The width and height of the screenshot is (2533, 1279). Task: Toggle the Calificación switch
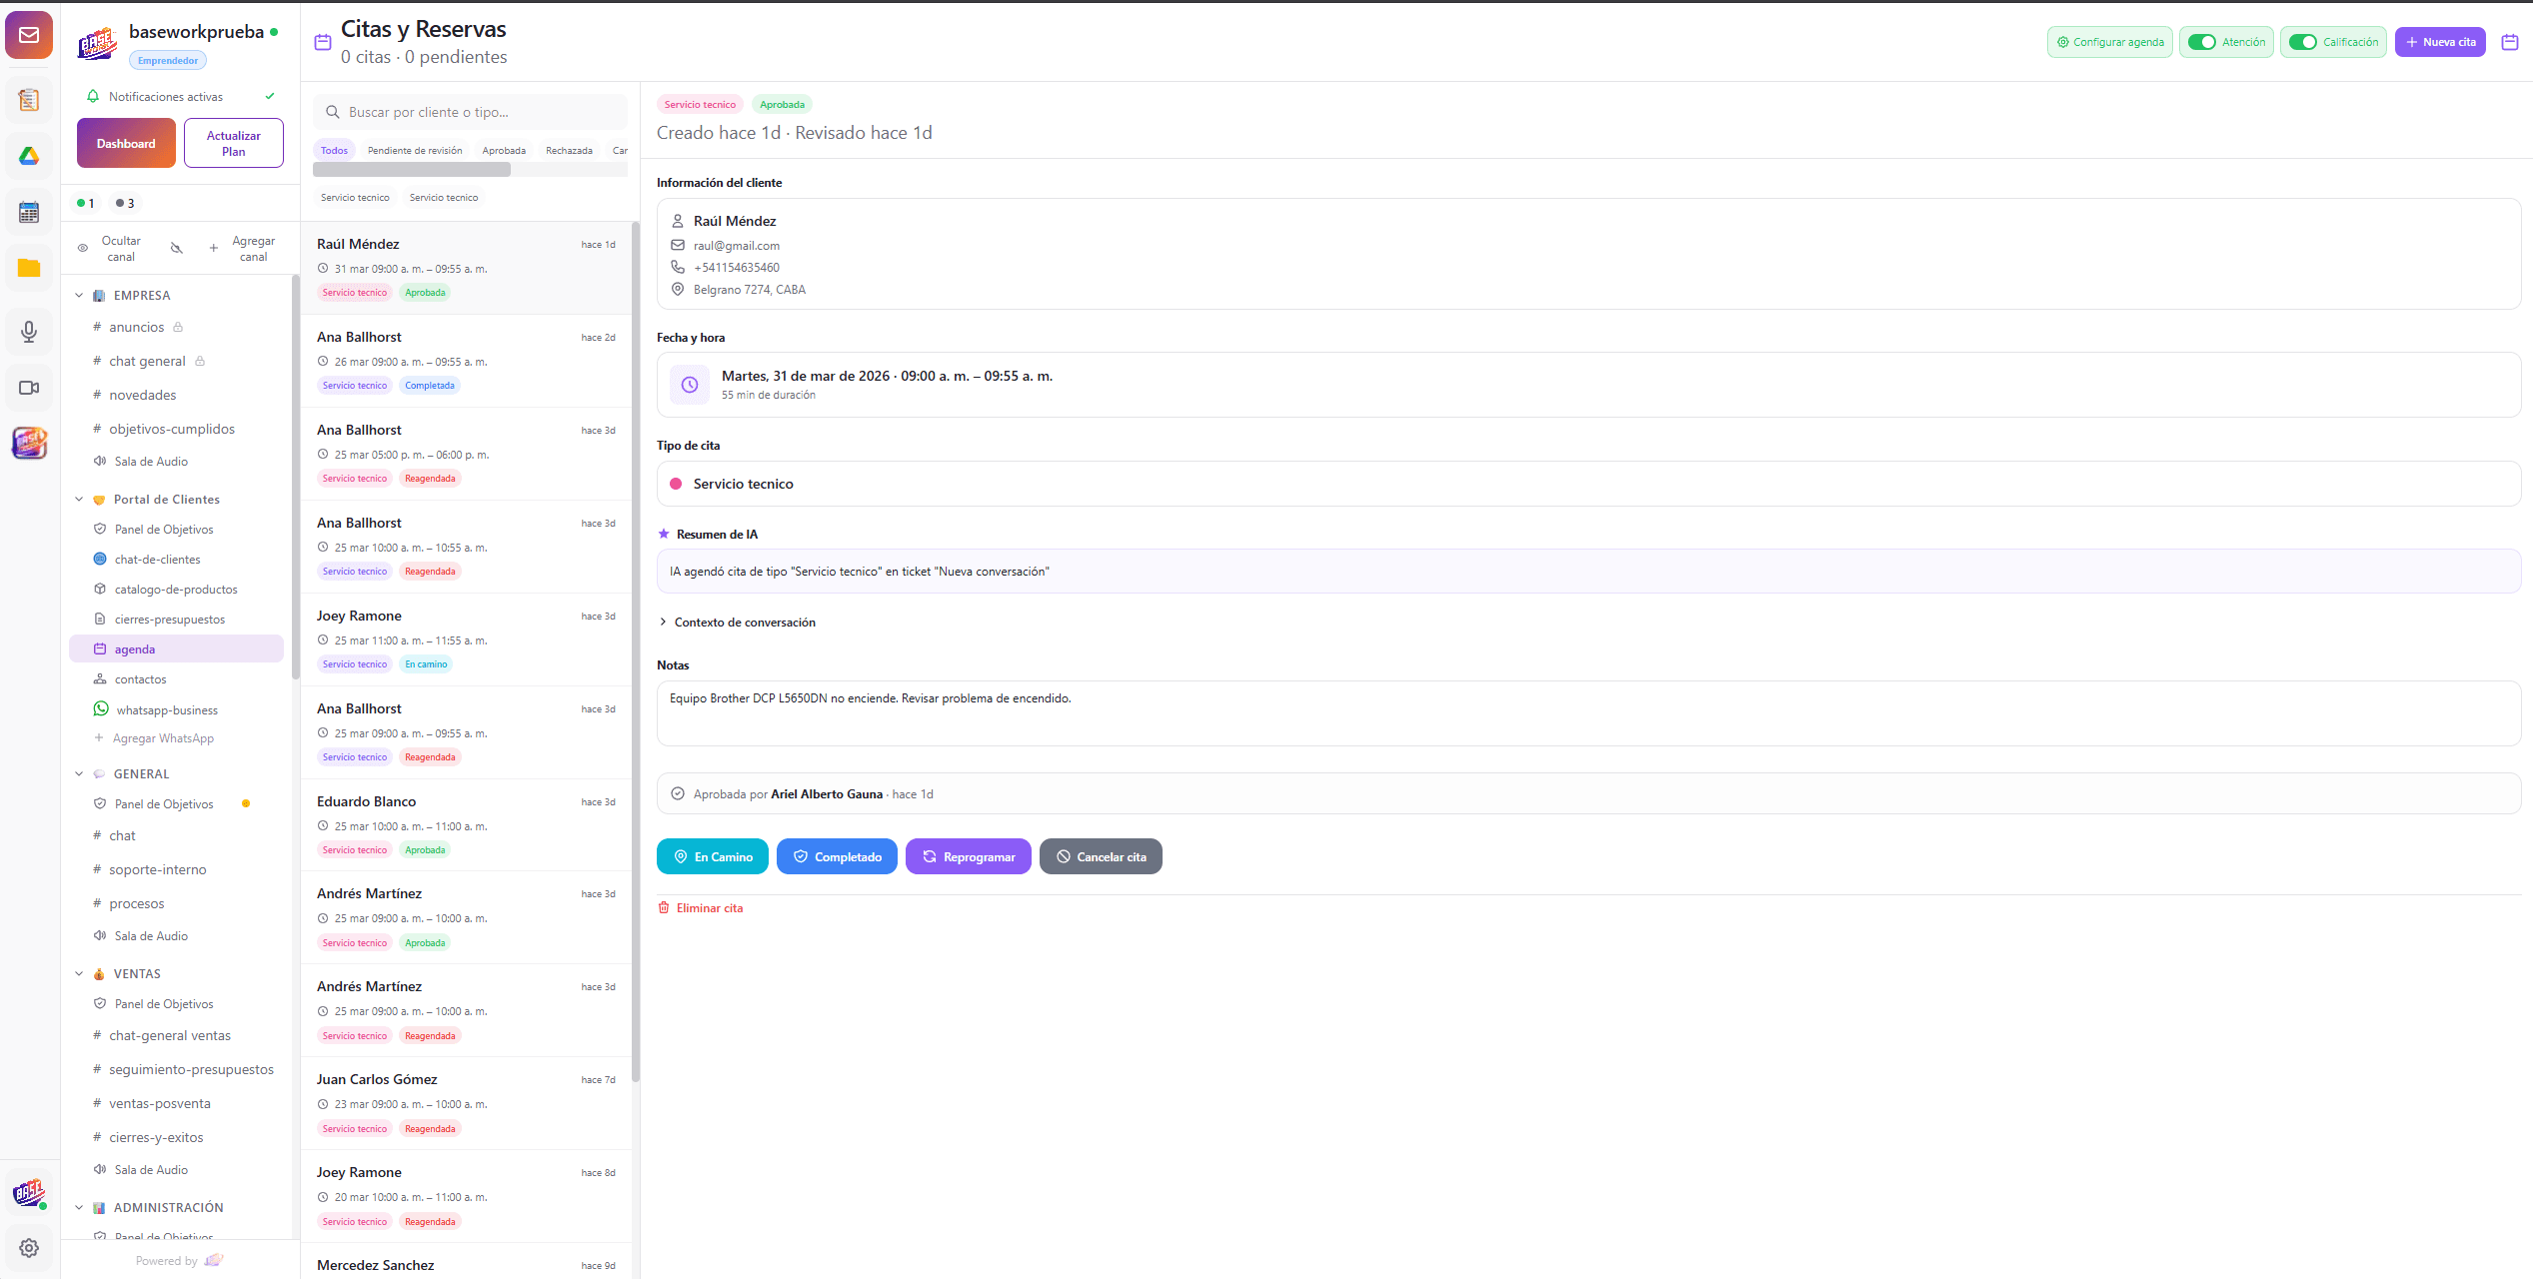pyautogui.click(x=2302, y=42)
